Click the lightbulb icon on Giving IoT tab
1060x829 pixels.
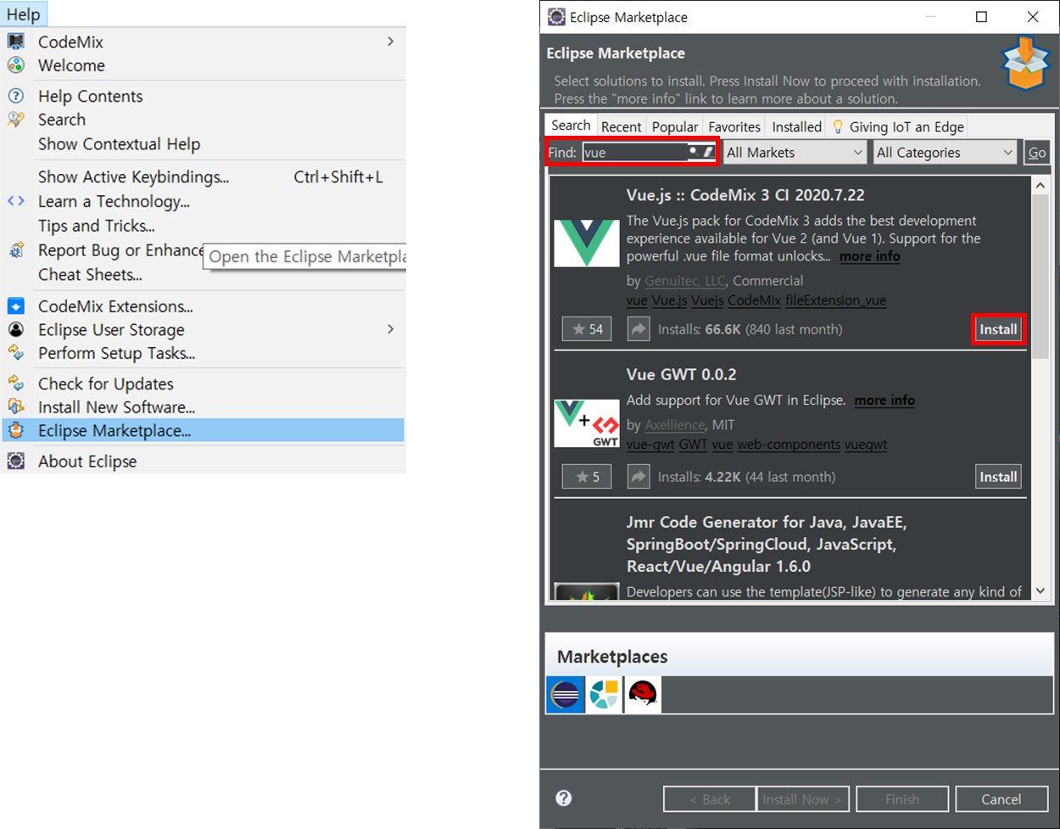click(x=838, y=126)
